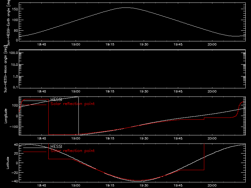The width and height of the screenshot is (251, 188).
Task: Click "Solar reflection point" legend in Latitude plot
Action: tap(72, 151)
